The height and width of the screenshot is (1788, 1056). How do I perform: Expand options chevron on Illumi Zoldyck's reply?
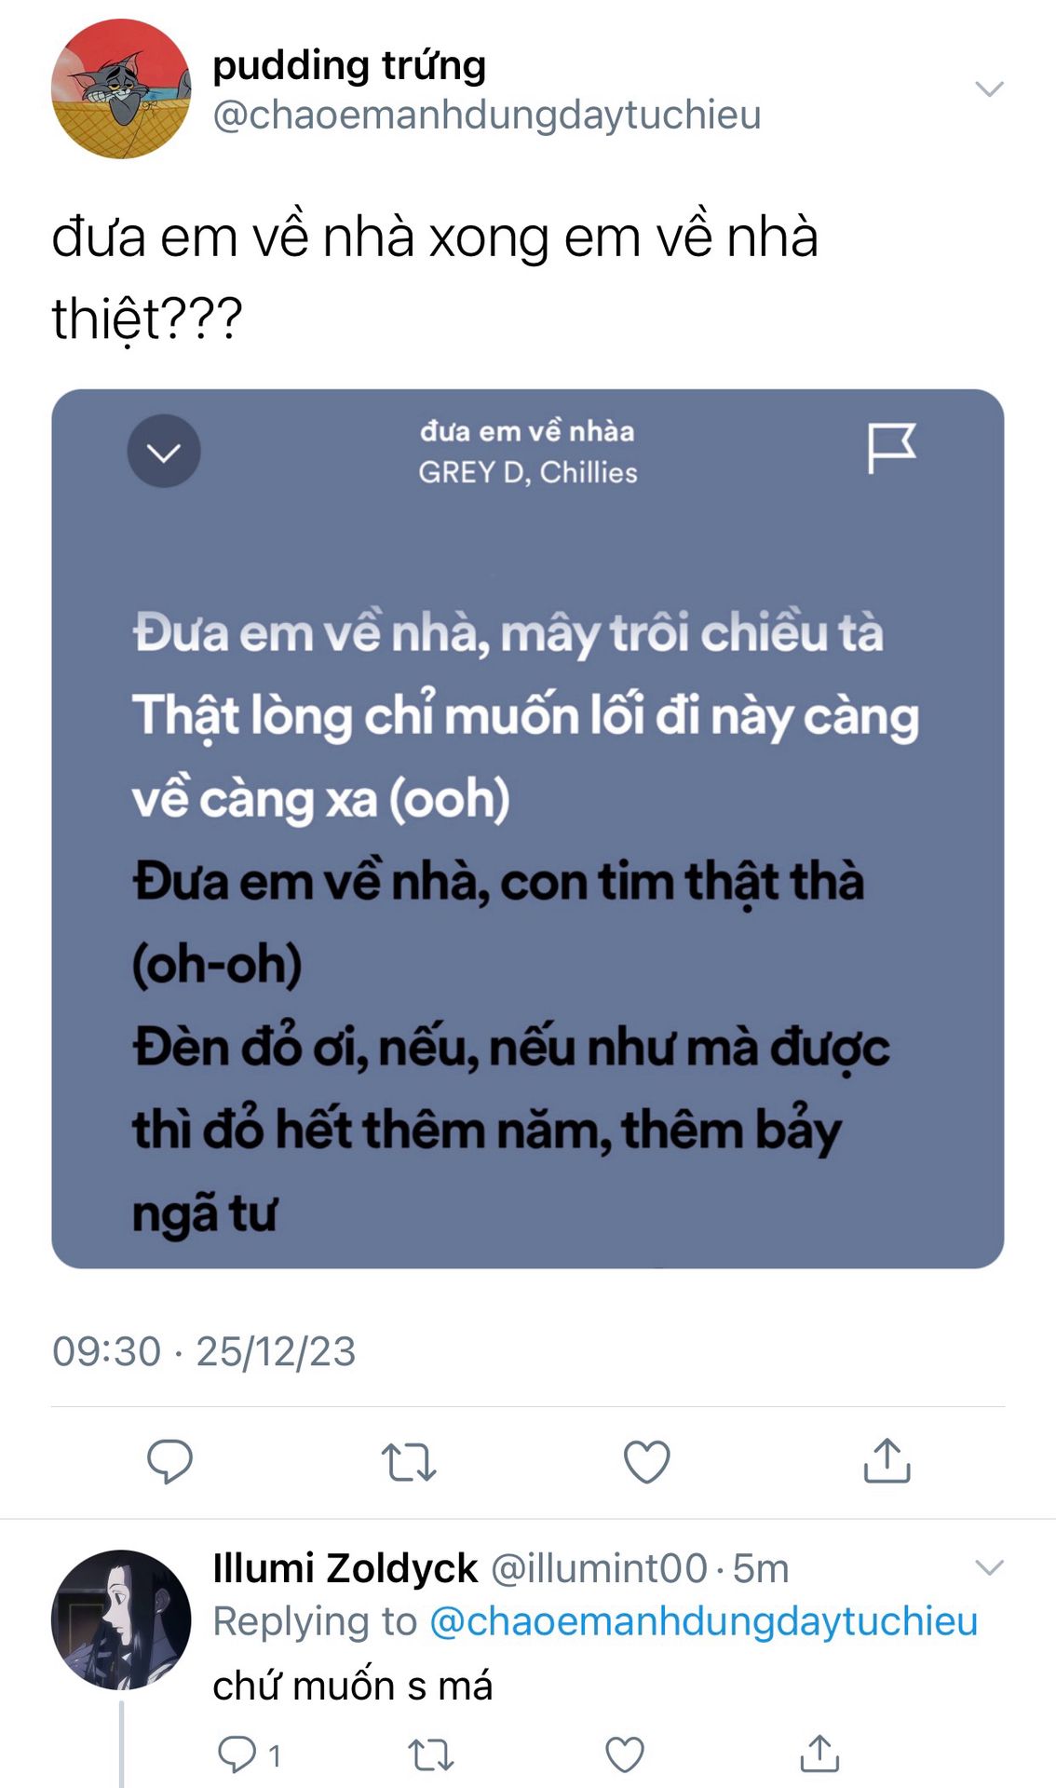tap(989, 1567)
